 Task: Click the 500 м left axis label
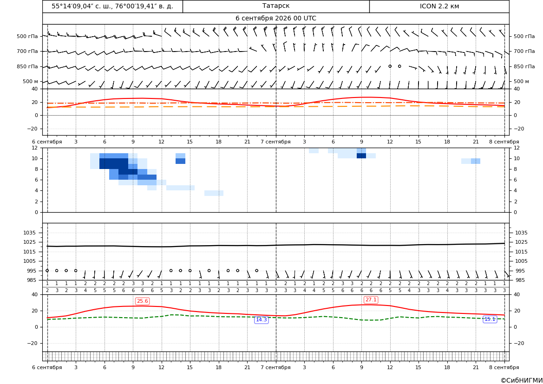31,81
